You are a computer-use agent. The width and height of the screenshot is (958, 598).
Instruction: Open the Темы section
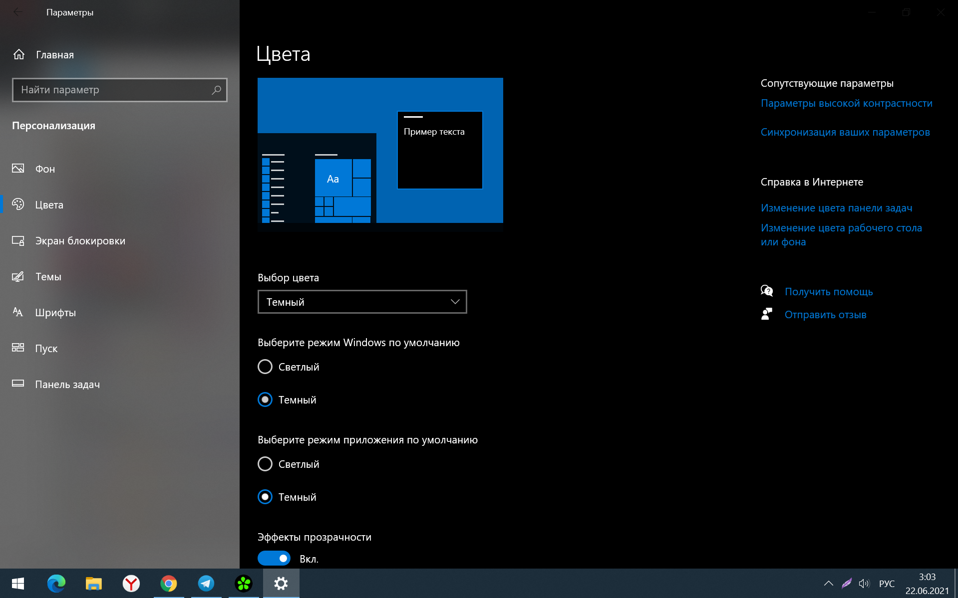point(120,276)
